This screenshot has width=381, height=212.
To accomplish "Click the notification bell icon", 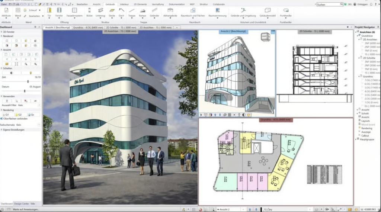I will 371,4.
